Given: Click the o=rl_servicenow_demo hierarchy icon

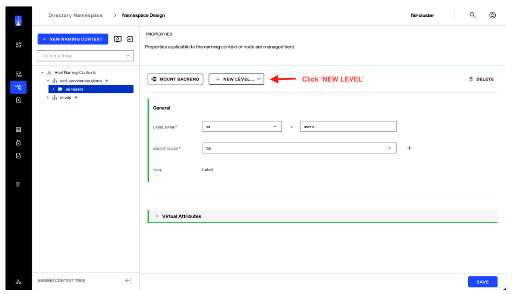Looking at the screenshot, I should (54, 81).
